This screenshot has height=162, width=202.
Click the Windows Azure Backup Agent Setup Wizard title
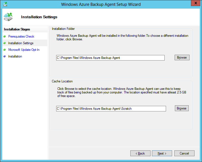pos(101,4)
